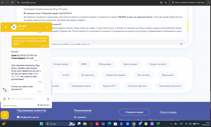Screen dimensions: 211x127
Task: Bookmark page with star icon
Action: (x=166, y=2)
